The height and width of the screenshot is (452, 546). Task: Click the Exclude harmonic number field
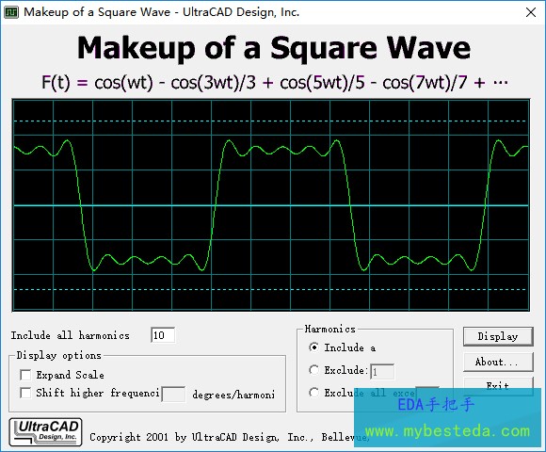(x=382, y=372)
